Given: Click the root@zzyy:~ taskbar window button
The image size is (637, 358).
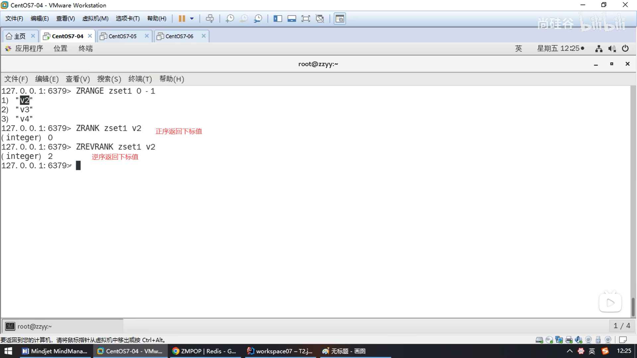Looking at the screenshot, I should click(x=35, y=327).
